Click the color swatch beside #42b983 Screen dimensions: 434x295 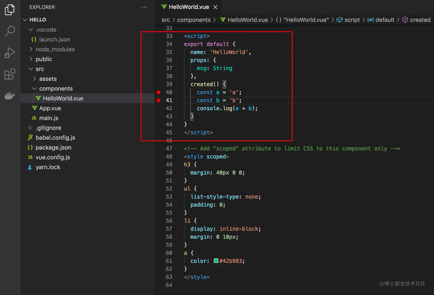[x=216, y=261]
